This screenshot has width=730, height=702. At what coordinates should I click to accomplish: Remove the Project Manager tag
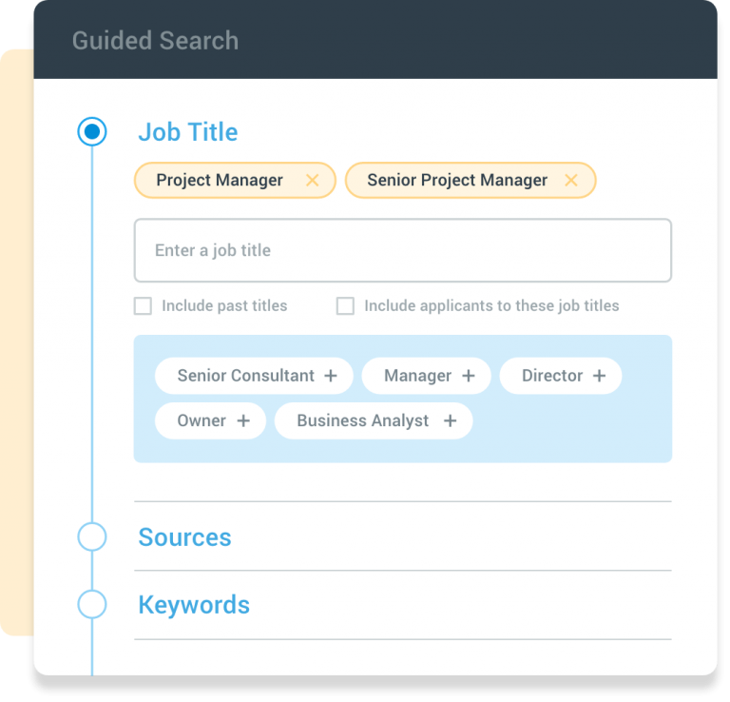point(312,181)
